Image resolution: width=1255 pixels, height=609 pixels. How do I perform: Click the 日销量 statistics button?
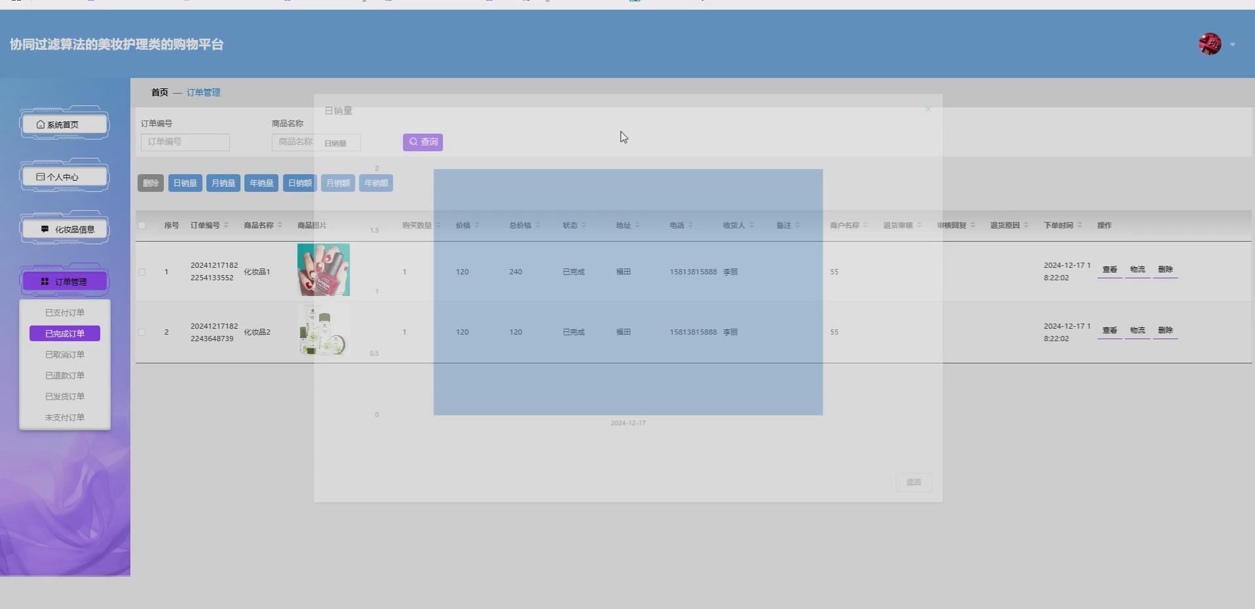coord(185,183)
